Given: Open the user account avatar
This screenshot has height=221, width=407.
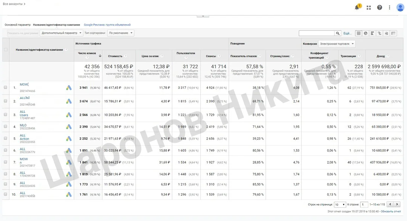Looking at the screenshot, I should pyautogui.click(x=400, y=7).
